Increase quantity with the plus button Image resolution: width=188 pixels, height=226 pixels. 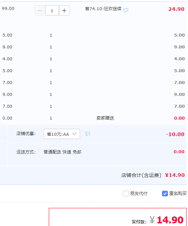click(x=64, y=11)
